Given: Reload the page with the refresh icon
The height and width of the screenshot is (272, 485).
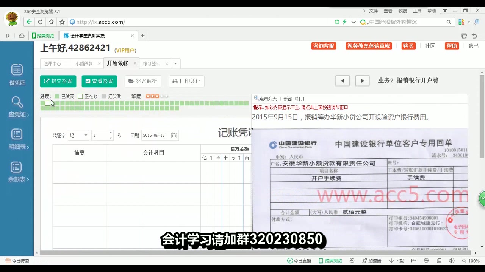Looking at the screenshot, I should click(40, 22).
